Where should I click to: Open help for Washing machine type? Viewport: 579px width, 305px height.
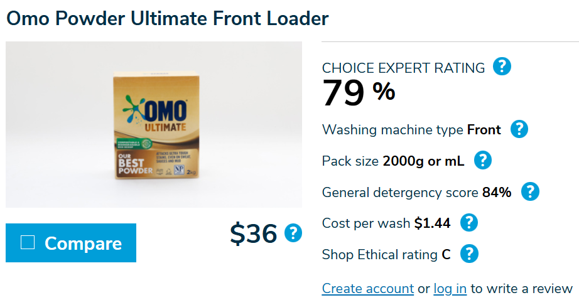coord(519,129)
